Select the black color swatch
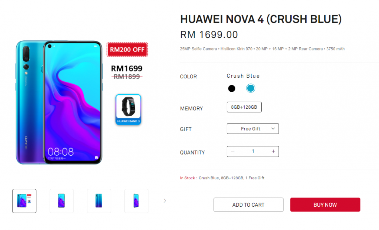Screen dimensions: 379x230 point(231,88)
